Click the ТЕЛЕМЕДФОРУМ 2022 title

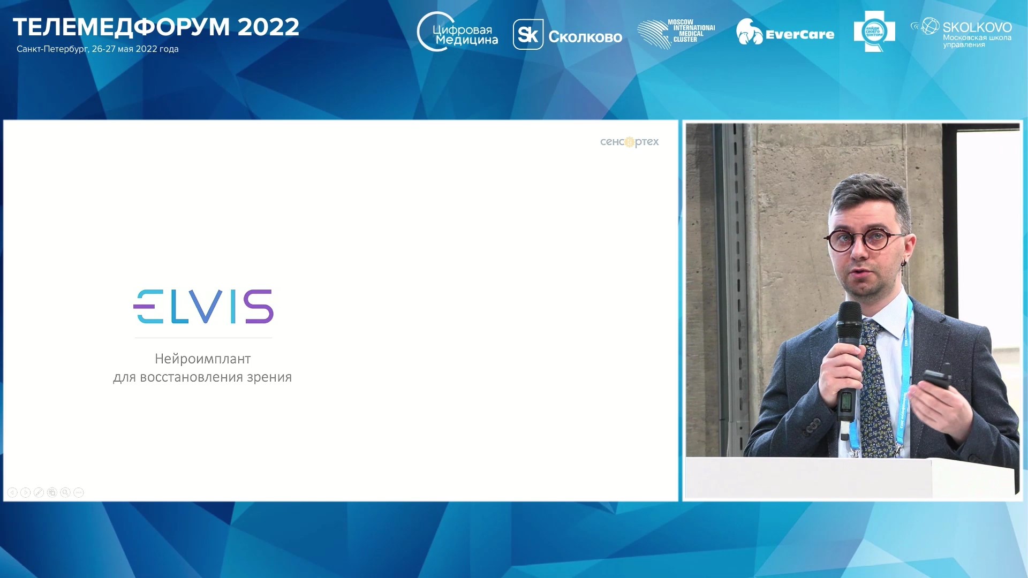click(x=156, y=27)
